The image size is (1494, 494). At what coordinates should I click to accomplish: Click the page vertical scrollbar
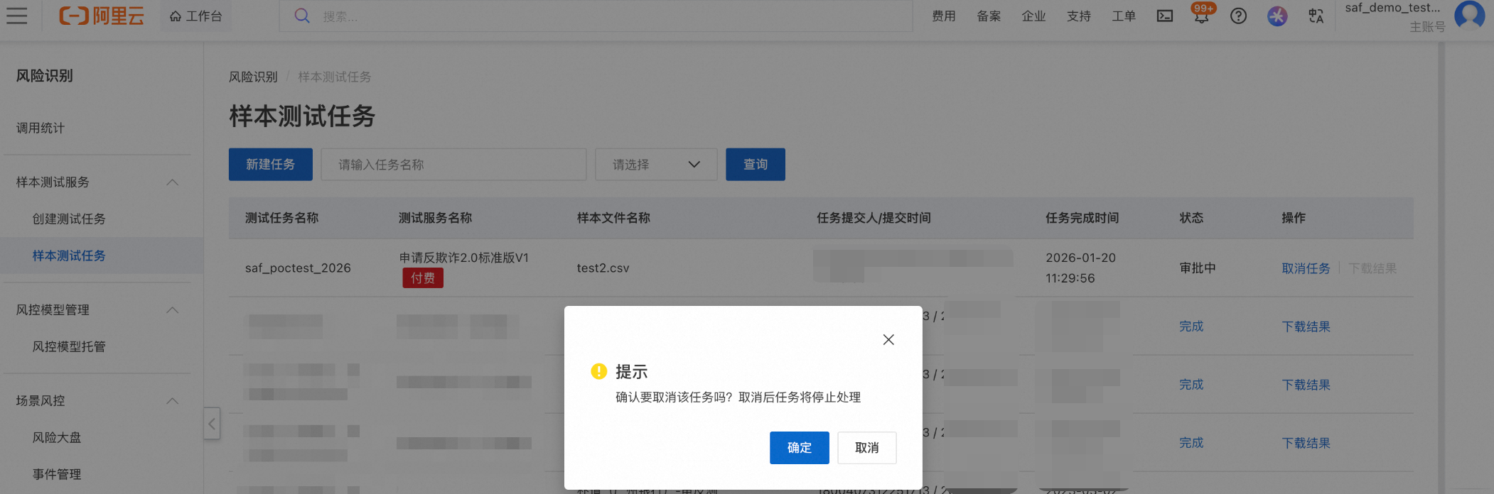tap(1441, 268)
